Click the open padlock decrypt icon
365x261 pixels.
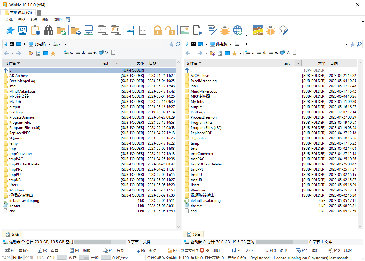coord(170,30)
